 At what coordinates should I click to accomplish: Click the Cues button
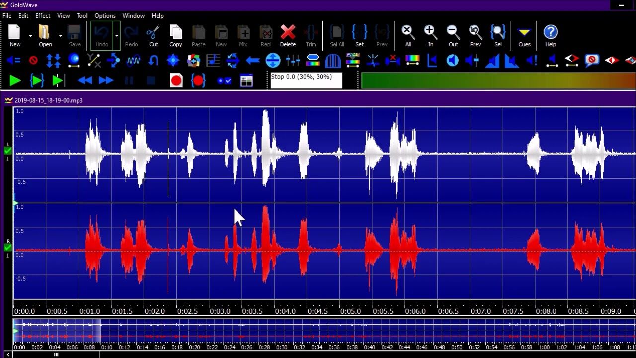pos(524,36)
